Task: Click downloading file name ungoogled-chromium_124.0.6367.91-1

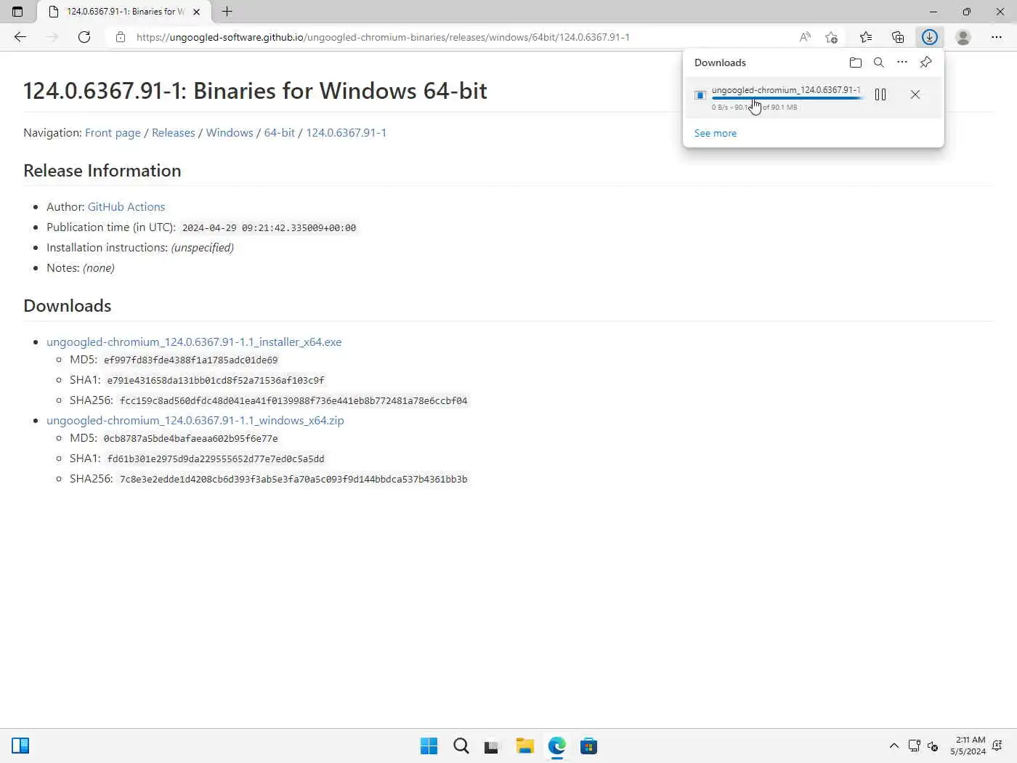Action: 786,90
